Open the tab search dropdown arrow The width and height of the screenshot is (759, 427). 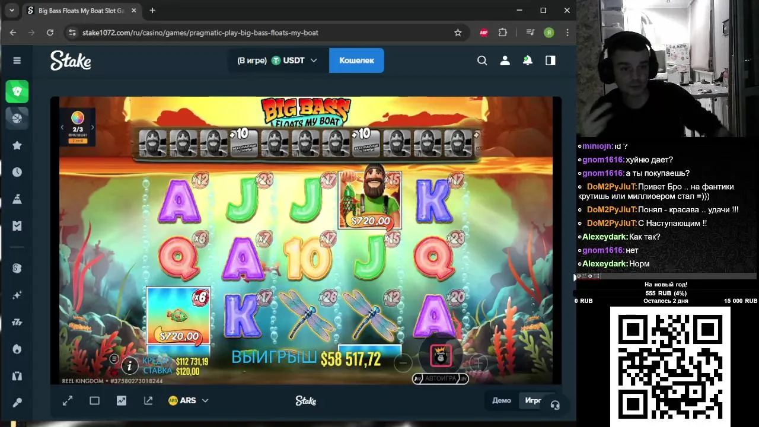(x=12, y=11)
